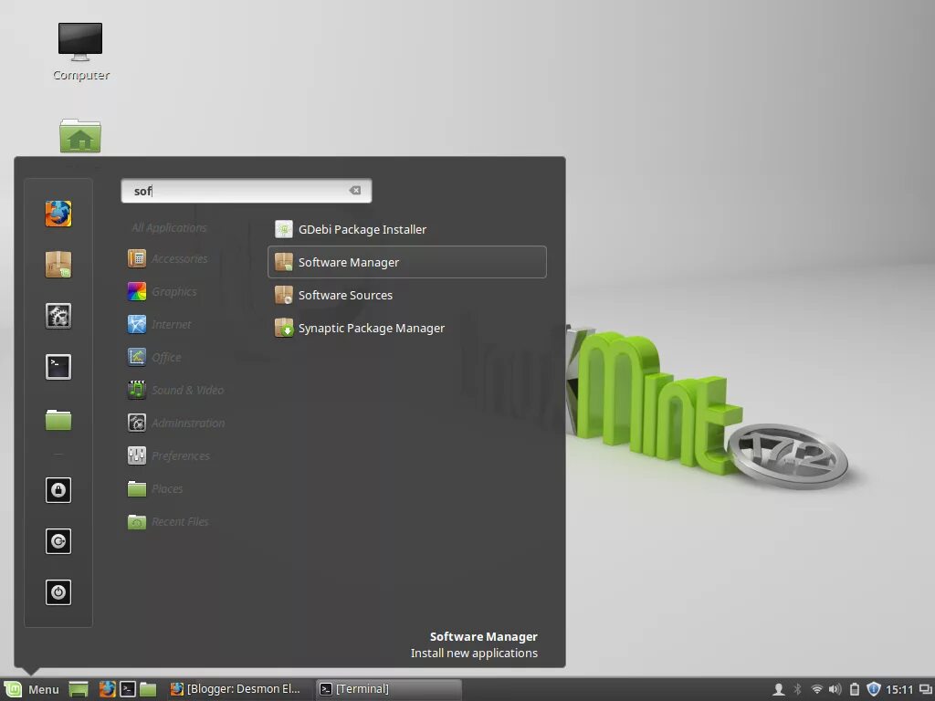Select the Internet category
935x701 pixels.
(x=160, y=324)
